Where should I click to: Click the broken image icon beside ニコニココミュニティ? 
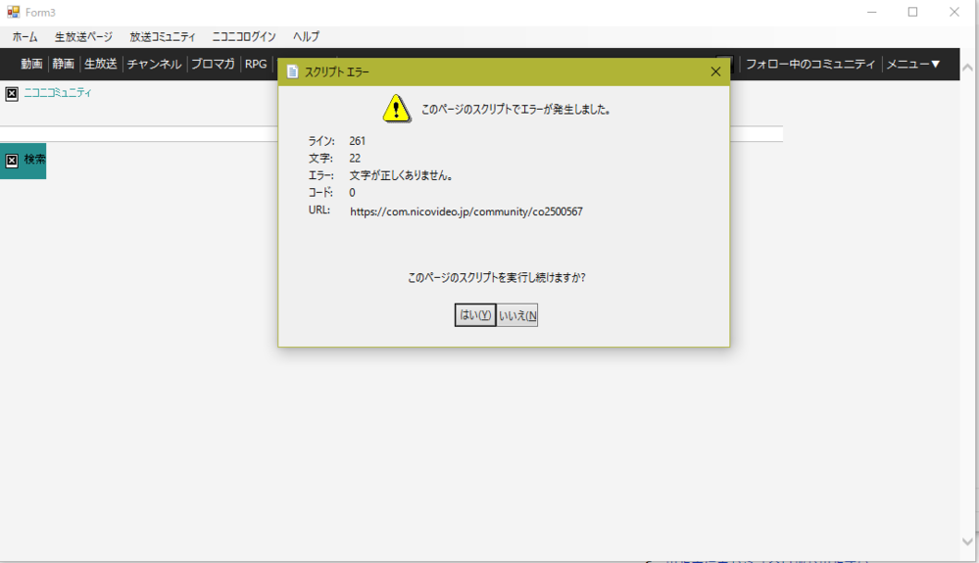pyautogui.click(x=12, y=94)
